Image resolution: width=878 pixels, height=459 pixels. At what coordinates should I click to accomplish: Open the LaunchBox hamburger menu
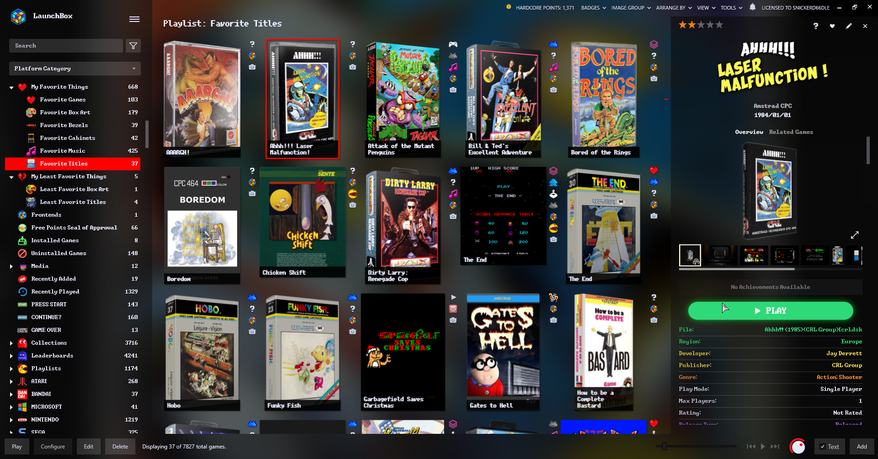(134, 19)
